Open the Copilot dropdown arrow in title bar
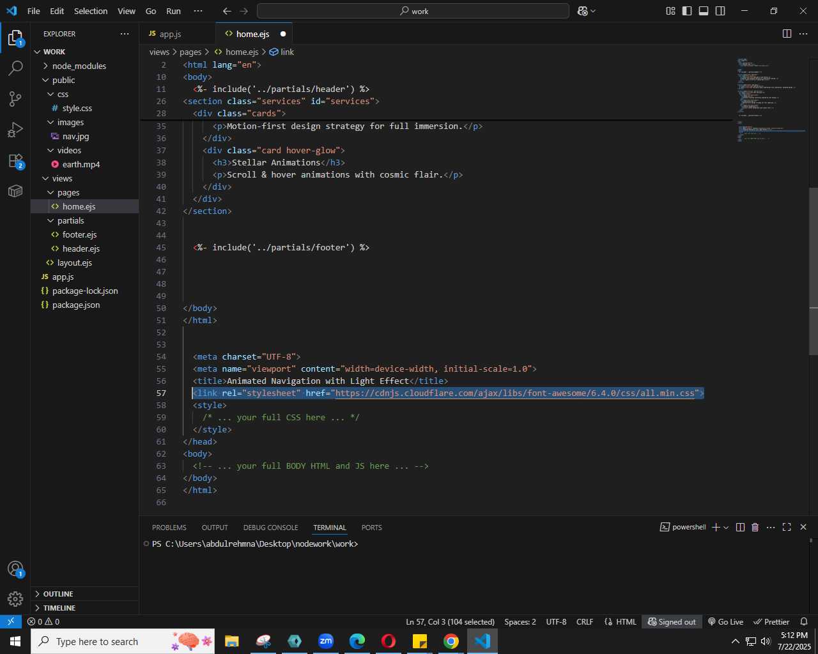The height and width of the screenshot is (654, 818). [x=593, y=11]
